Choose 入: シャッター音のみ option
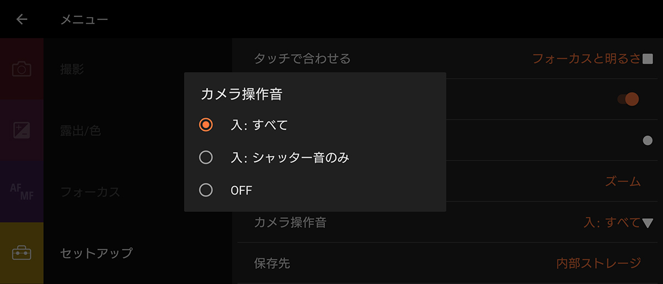Image resolution: width=663 pixels, height=284 pixels. tap(206, 158)
